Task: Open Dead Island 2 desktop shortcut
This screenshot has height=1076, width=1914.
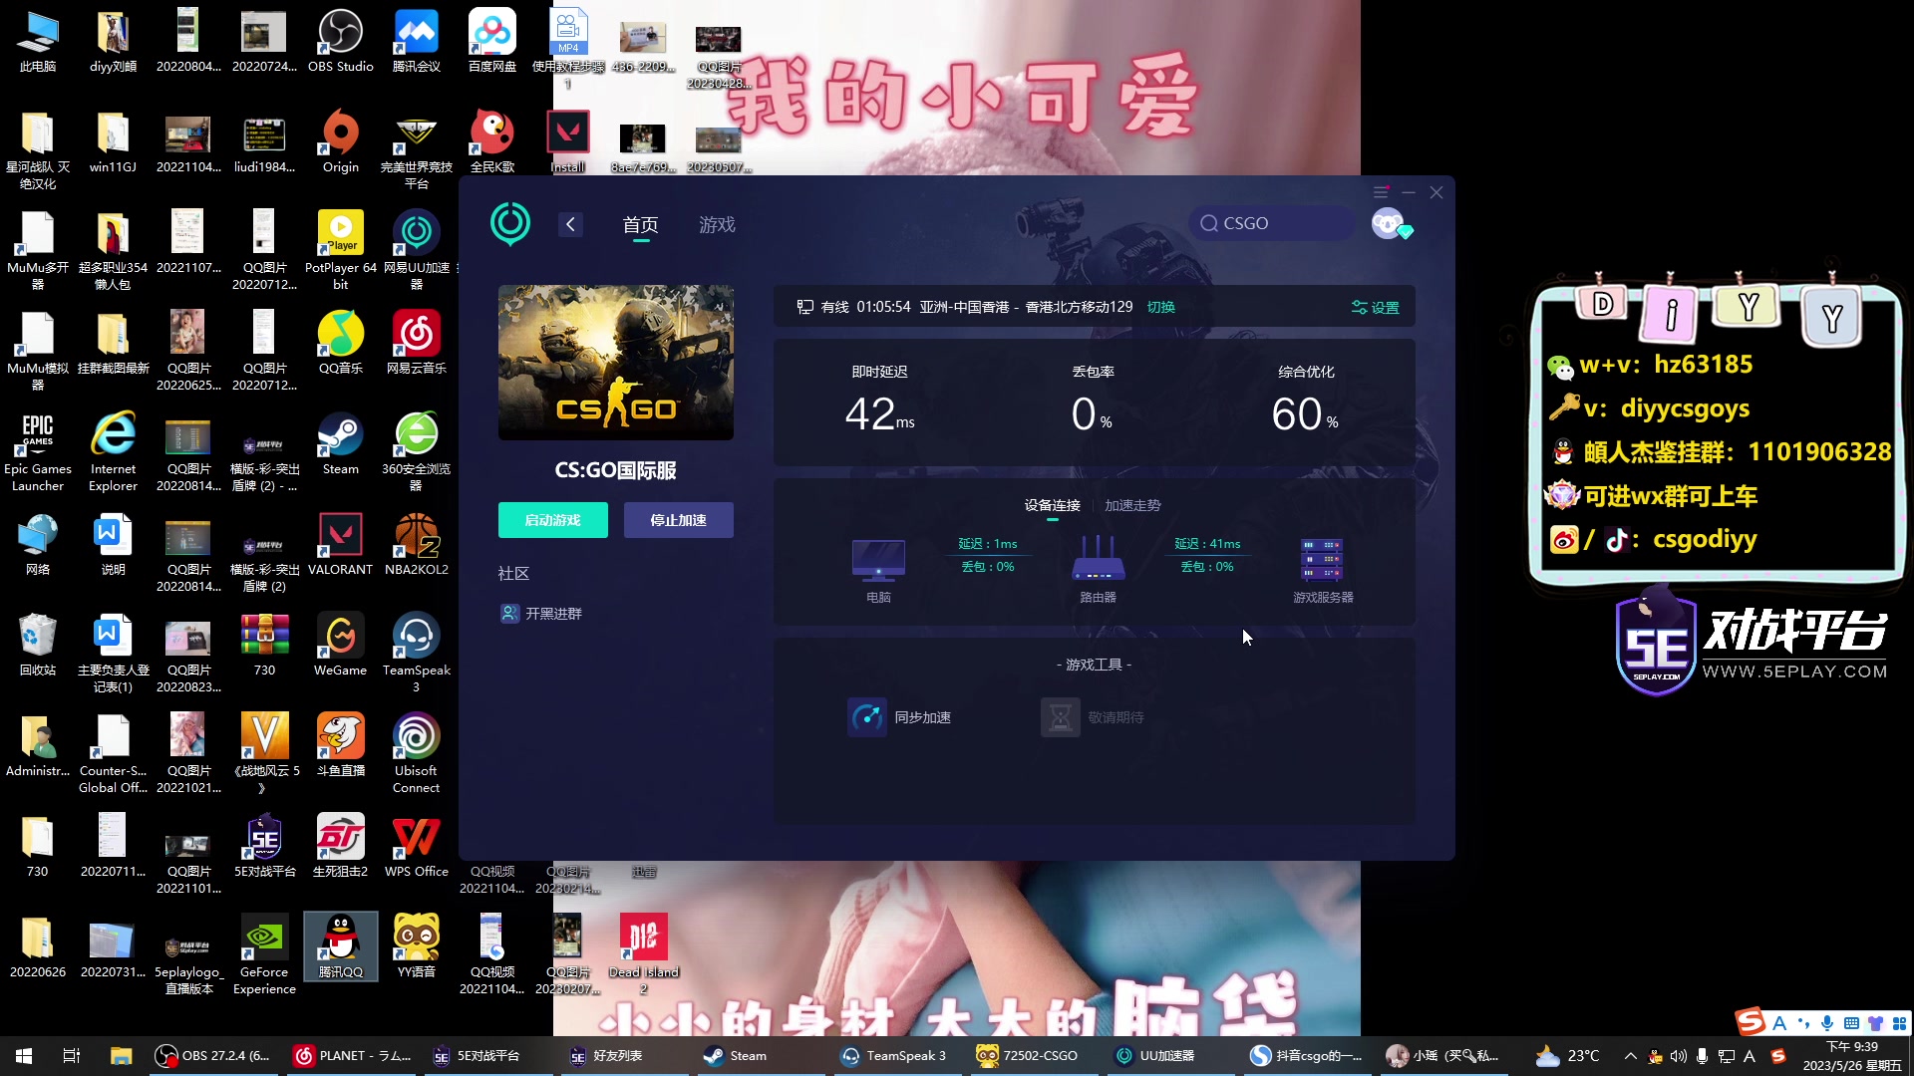Action: 643,954
